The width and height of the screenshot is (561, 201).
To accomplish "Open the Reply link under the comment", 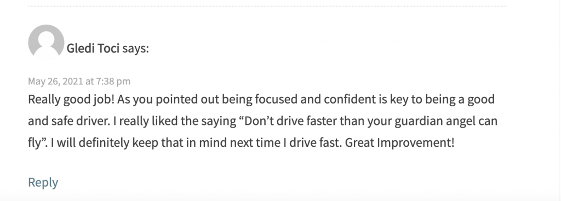I will click(x=43, y=182).
